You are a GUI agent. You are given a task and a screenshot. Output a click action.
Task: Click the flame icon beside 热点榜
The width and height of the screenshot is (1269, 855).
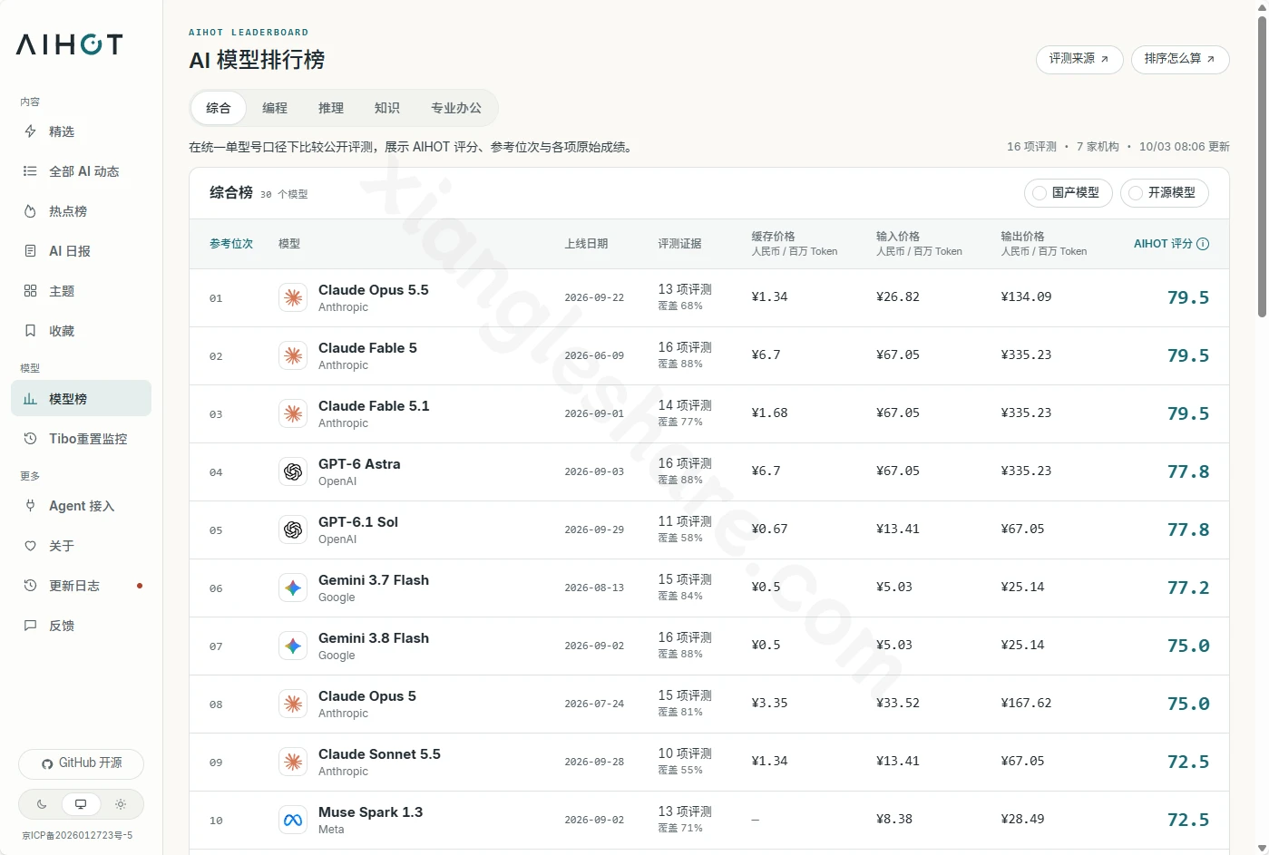tap(30, 211)
